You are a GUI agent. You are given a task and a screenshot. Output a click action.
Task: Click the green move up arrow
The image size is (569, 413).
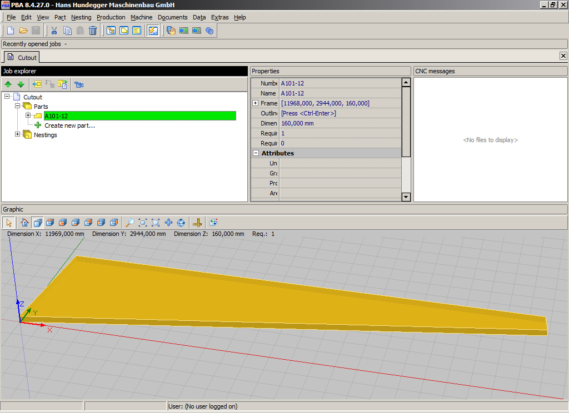(8, 84)
